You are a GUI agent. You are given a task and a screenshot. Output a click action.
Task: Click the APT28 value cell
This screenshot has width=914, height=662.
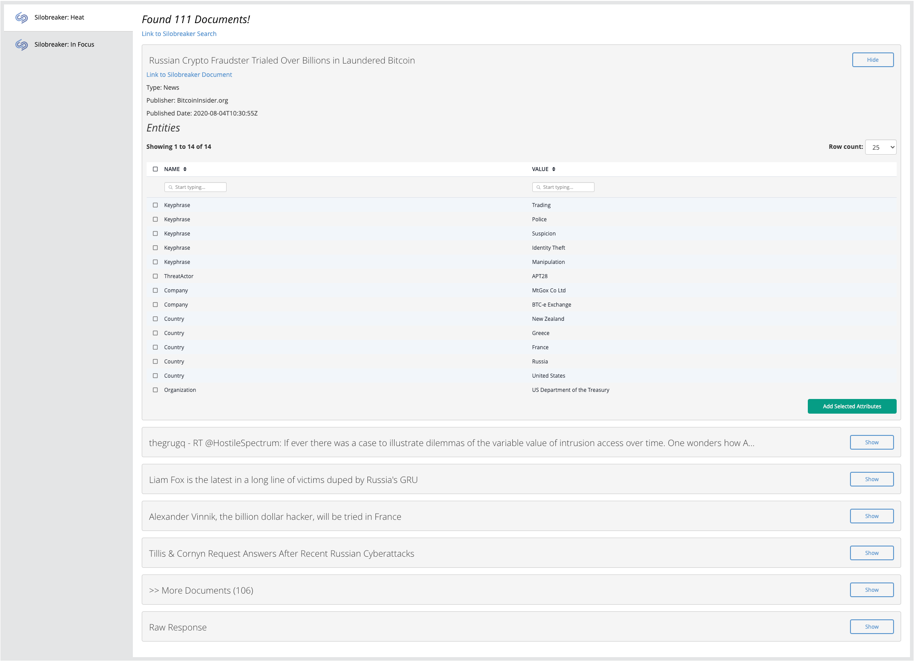540,276
